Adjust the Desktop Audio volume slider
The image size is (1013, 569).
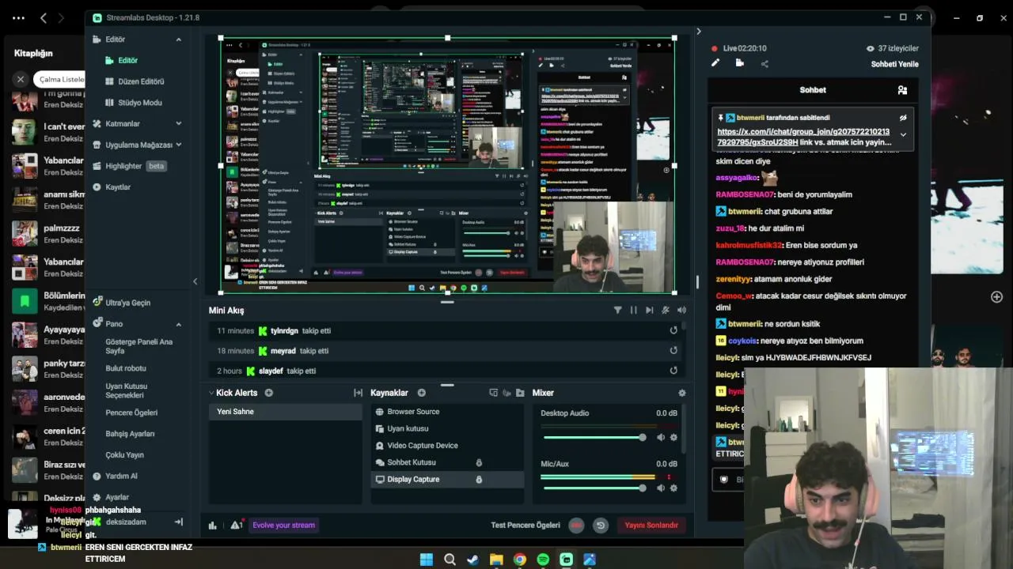click(594, 438)
